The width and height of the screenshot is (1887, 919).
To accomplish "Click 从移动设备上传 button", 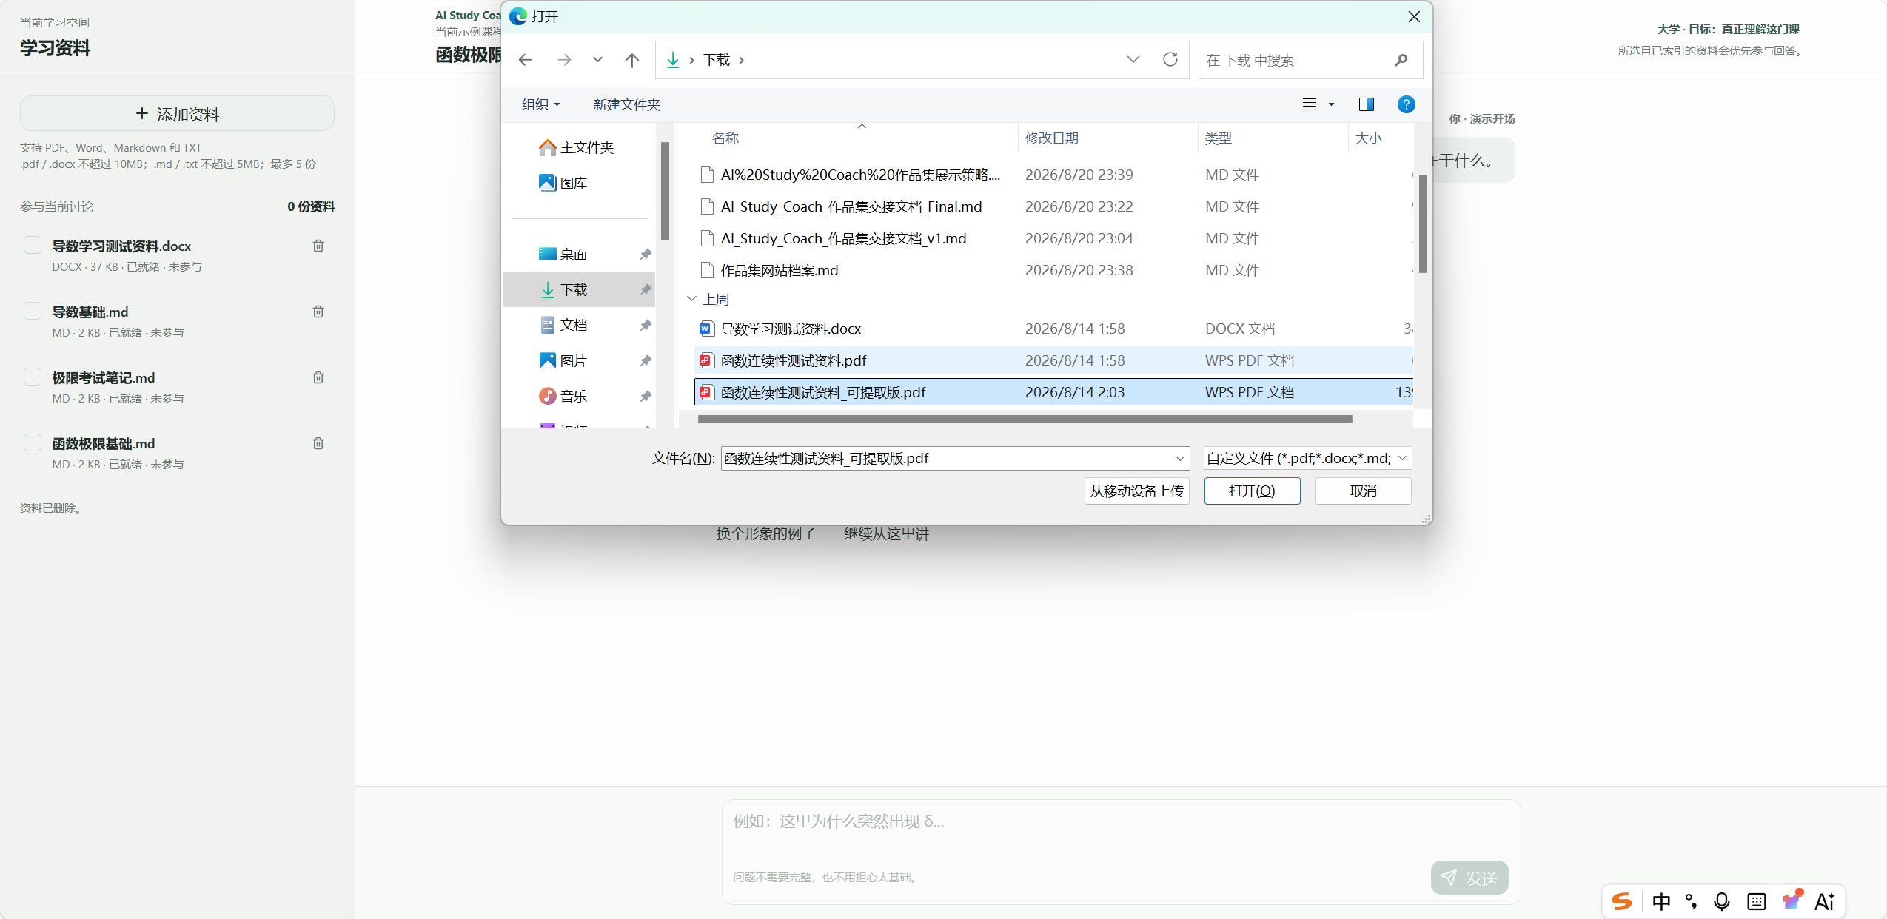I will tap(1136, 491).
